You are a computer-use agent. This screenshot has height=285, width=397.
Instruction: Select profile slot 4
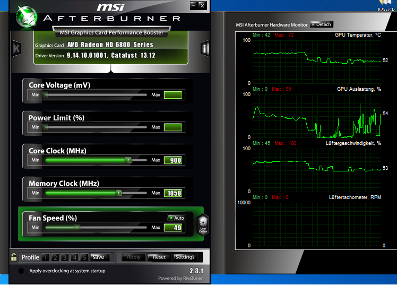point(75,257)
